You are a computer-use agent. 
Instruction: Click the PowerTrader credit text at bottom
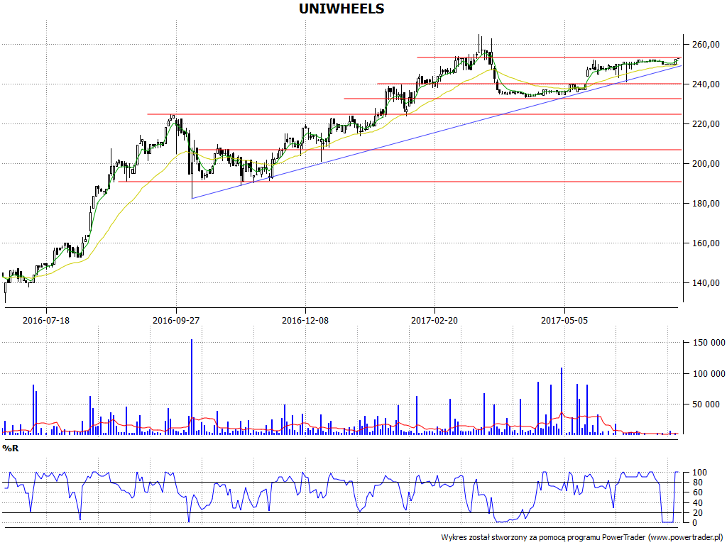pyautogui.click(x=582, y=538)
